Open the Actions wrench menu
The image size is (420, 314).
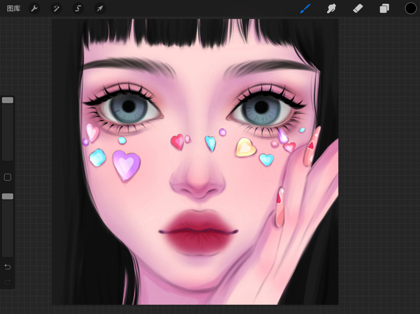click(34, 8)
